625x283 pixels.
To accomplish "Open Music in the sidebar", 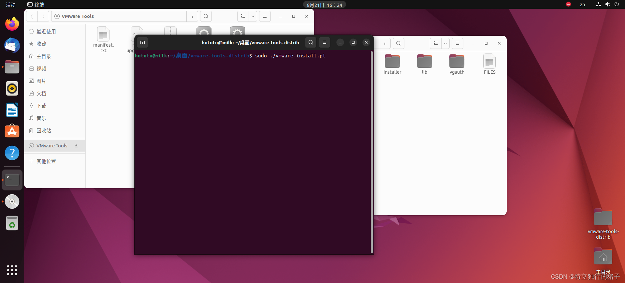I will pyautogui.click(x=55, y=118).
